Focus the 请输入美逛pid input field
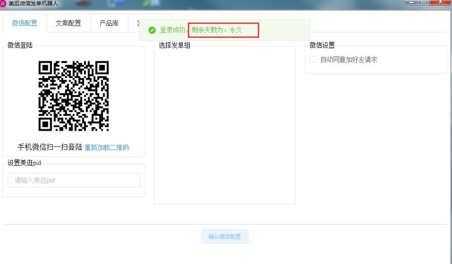Viewport: 452px width, 264px height. click(74, 180)
